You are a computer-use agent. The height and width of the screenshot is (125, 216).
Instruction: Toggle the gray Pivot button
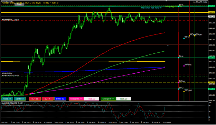tap(19, 4)
